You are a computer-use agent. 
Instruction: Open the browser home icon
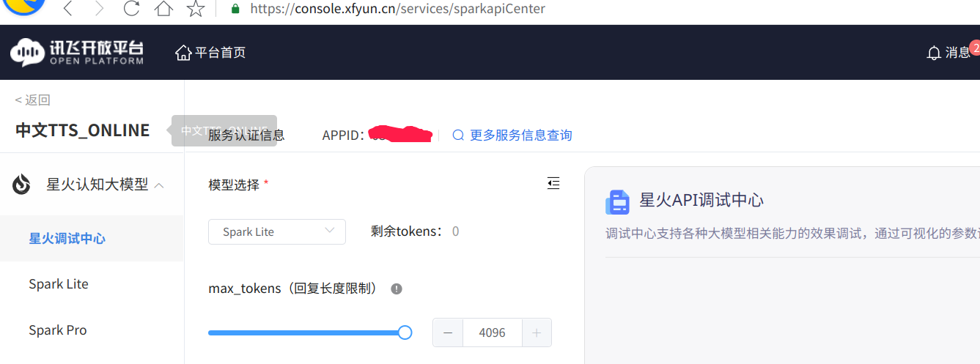click(163, 10)
